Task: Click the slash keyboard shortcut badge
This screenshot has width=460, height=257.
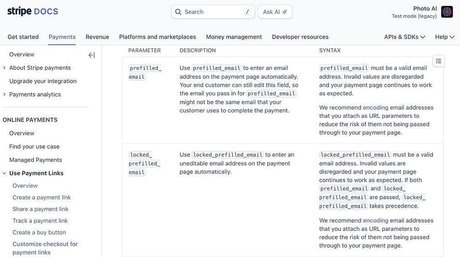Action: tap(247, 12)
